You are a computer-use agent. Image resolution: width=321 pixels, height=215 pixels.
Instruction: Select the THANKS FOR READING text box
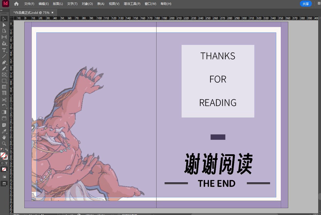coord(218,81)
